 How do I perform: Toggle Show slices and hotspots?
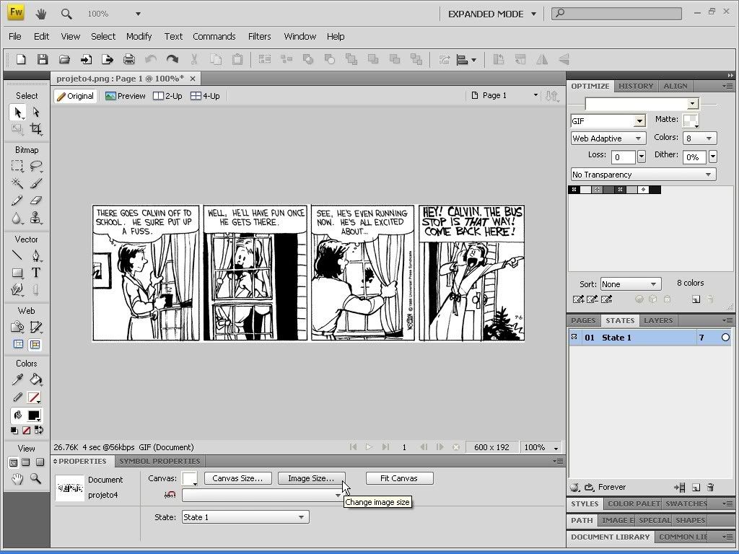point(35,344)
